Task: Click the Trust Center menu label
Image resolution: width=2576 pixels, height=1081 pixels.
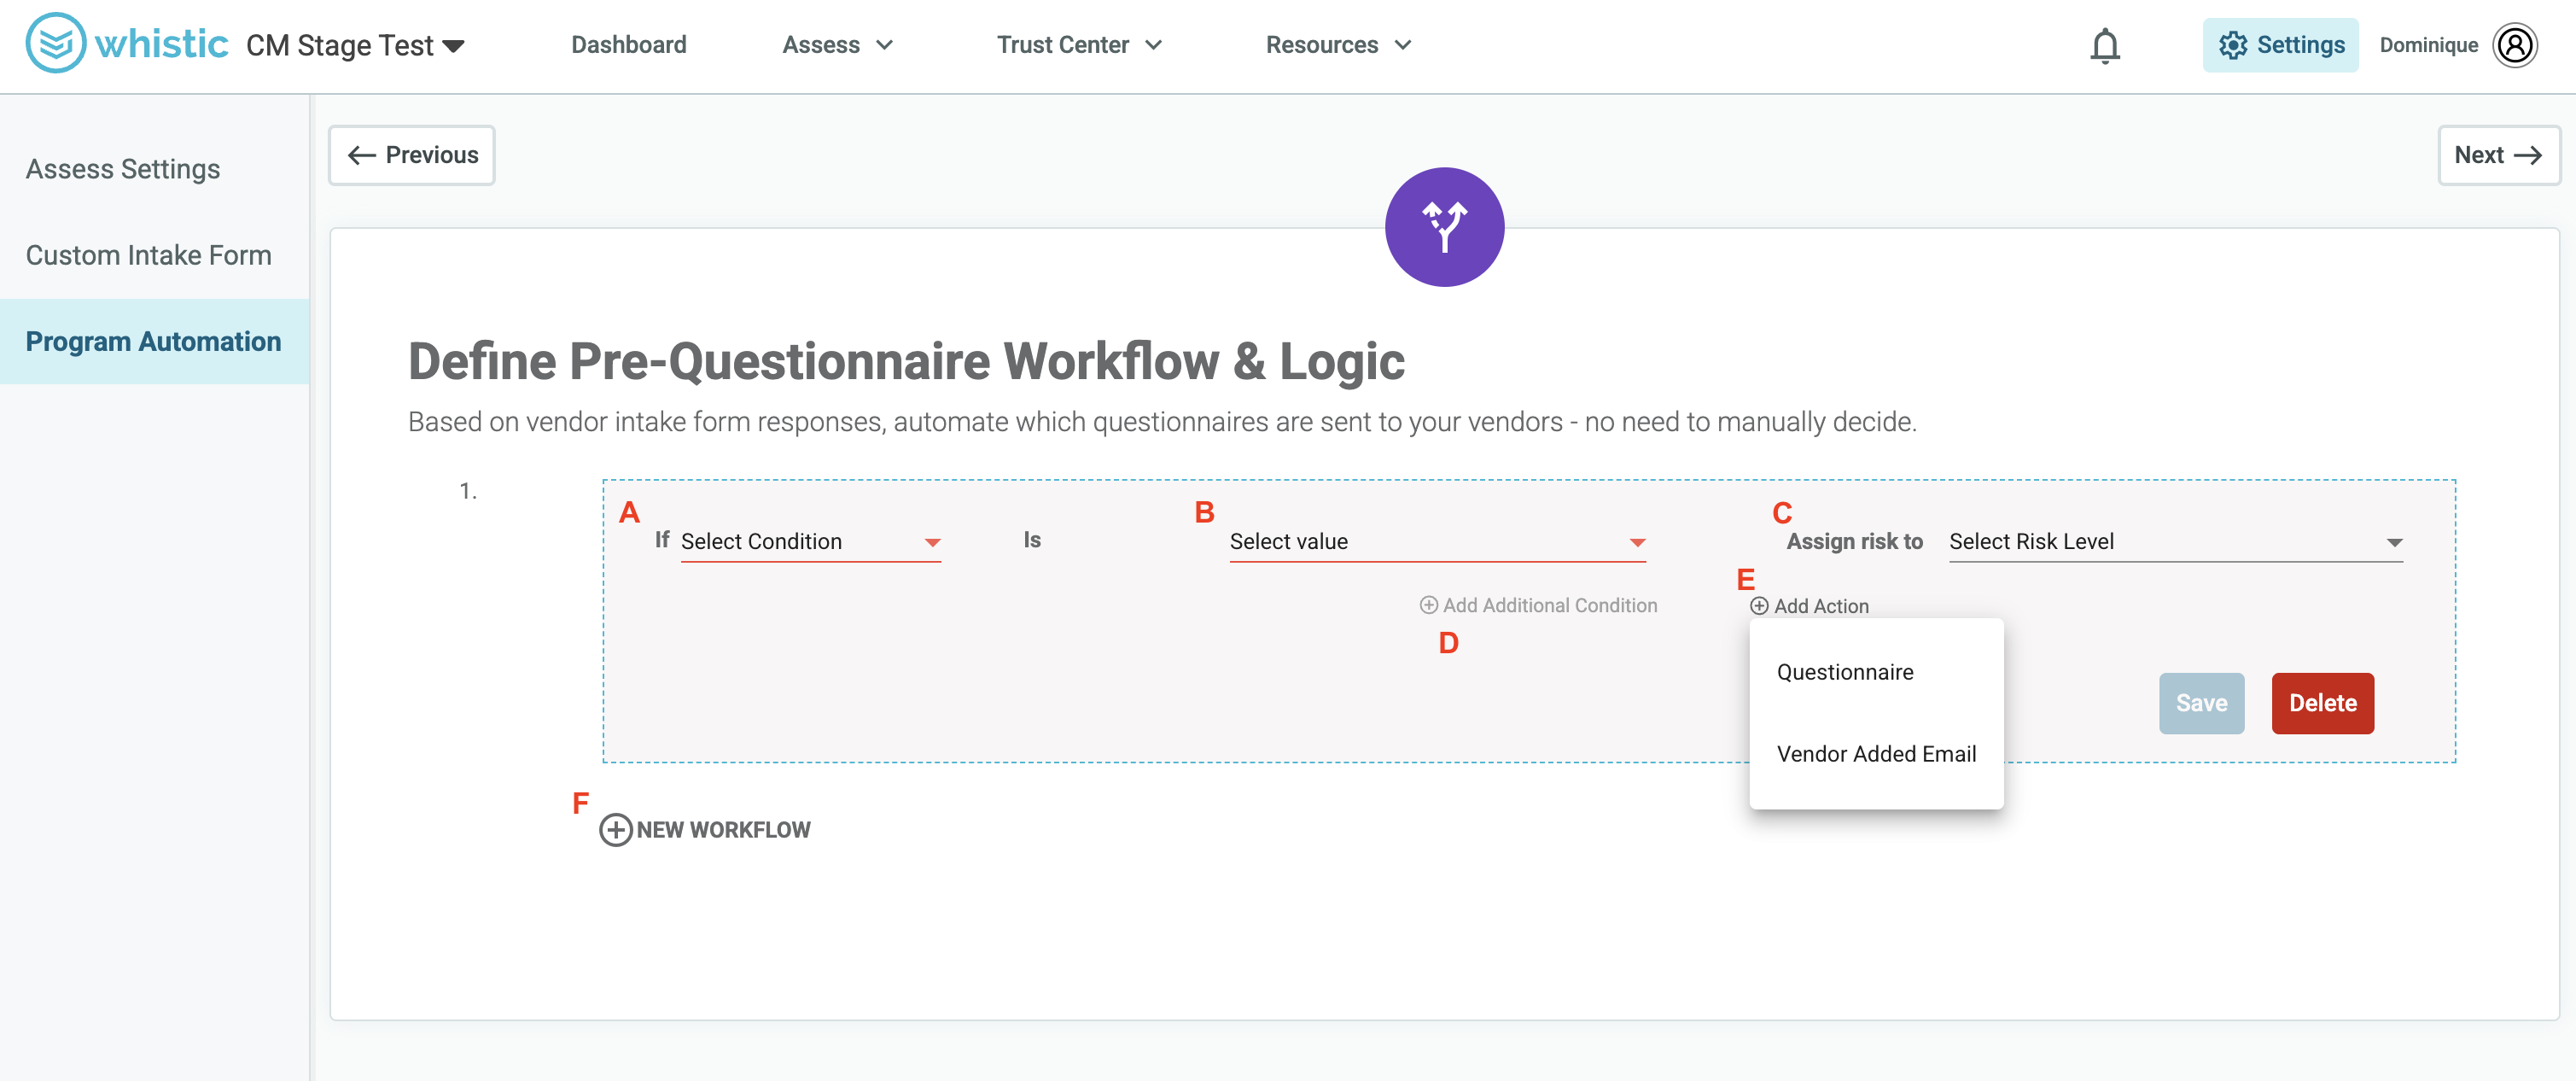Action: point(1062,45)
